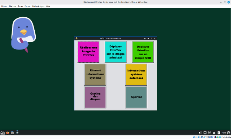The height and width of the screenshot is (139, 231).
Task: Click the keyboard layout tray icon
Action: point(209,133)
